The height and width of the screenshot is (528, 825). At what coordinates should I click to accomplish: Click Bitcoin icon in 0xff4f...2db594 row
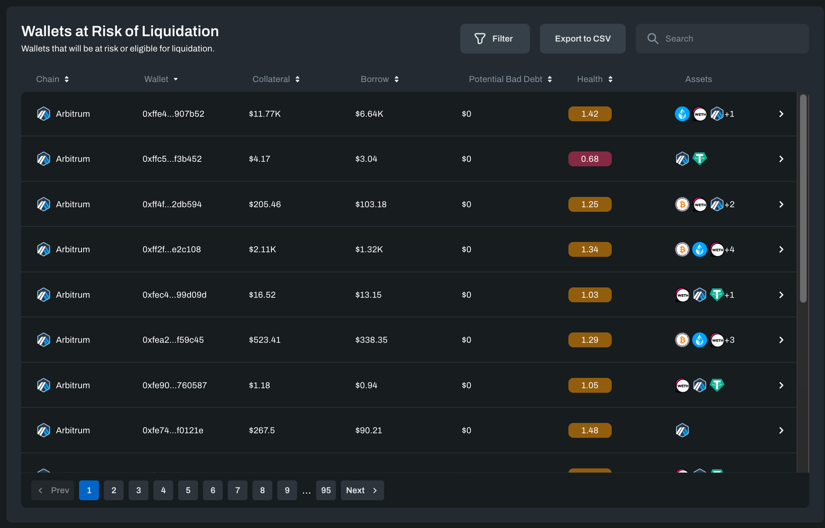(682, 204)
